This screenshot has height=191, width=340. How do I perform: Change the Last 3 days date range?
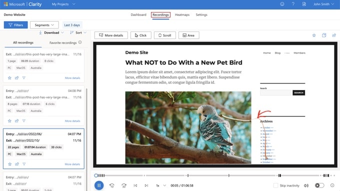(x=72, y=25)
